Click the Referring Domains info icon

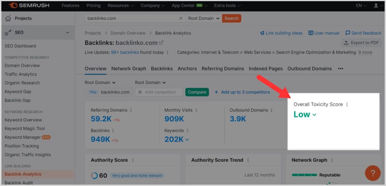click(130, 110)
